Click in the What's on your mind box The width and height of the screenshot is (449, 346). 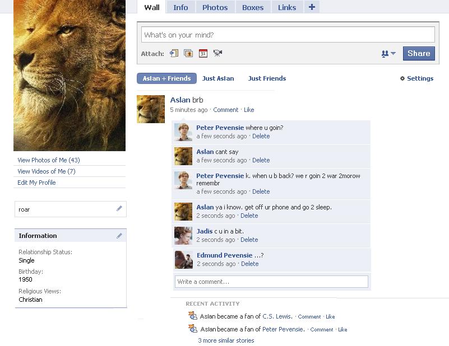pos(288,35)
